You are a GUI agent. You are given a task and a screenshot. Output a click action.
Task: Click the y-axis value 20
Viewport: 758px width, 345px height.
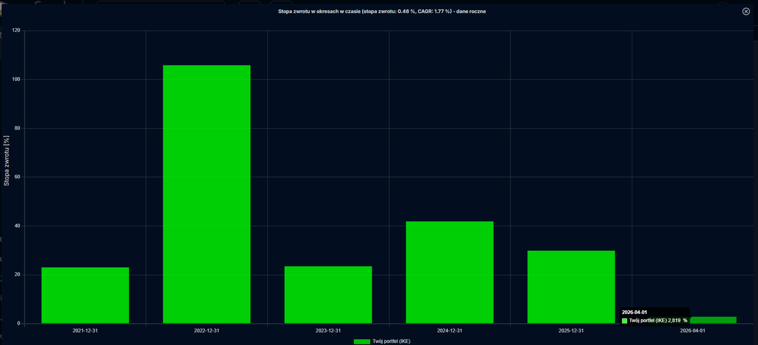tap(17, 274)
